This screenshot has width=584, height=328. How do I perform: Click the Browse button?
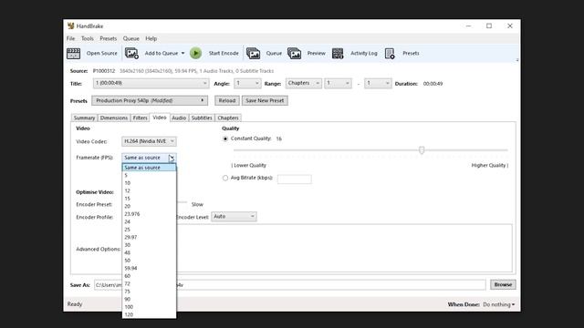503,284
